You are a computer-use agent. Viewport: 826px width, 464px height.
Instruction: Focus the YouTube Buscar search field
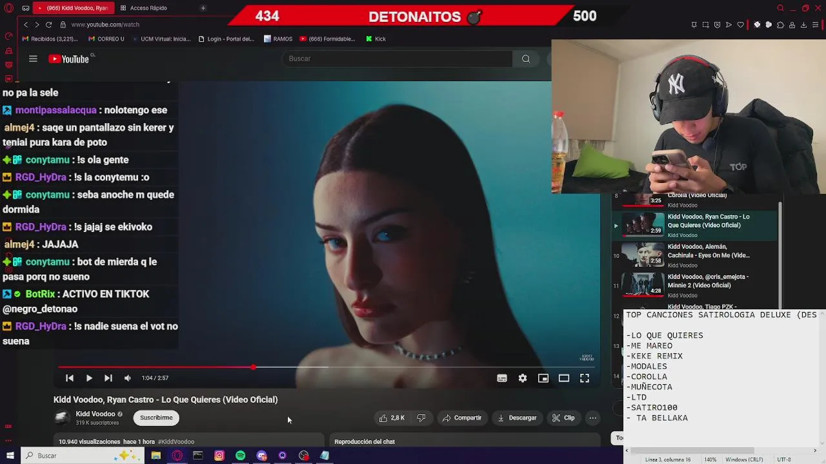click(397, 59)
